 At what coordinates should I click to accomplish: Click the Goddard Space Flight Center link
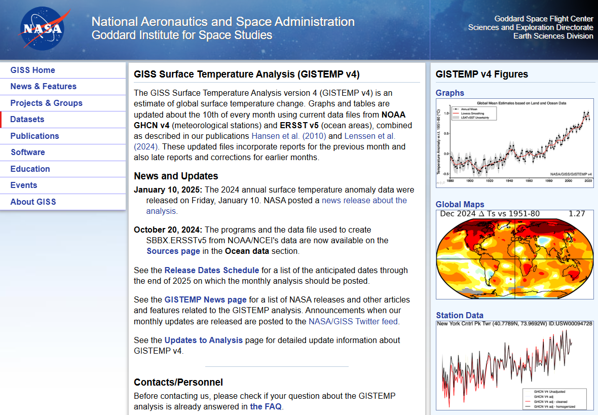pos(544,19)
